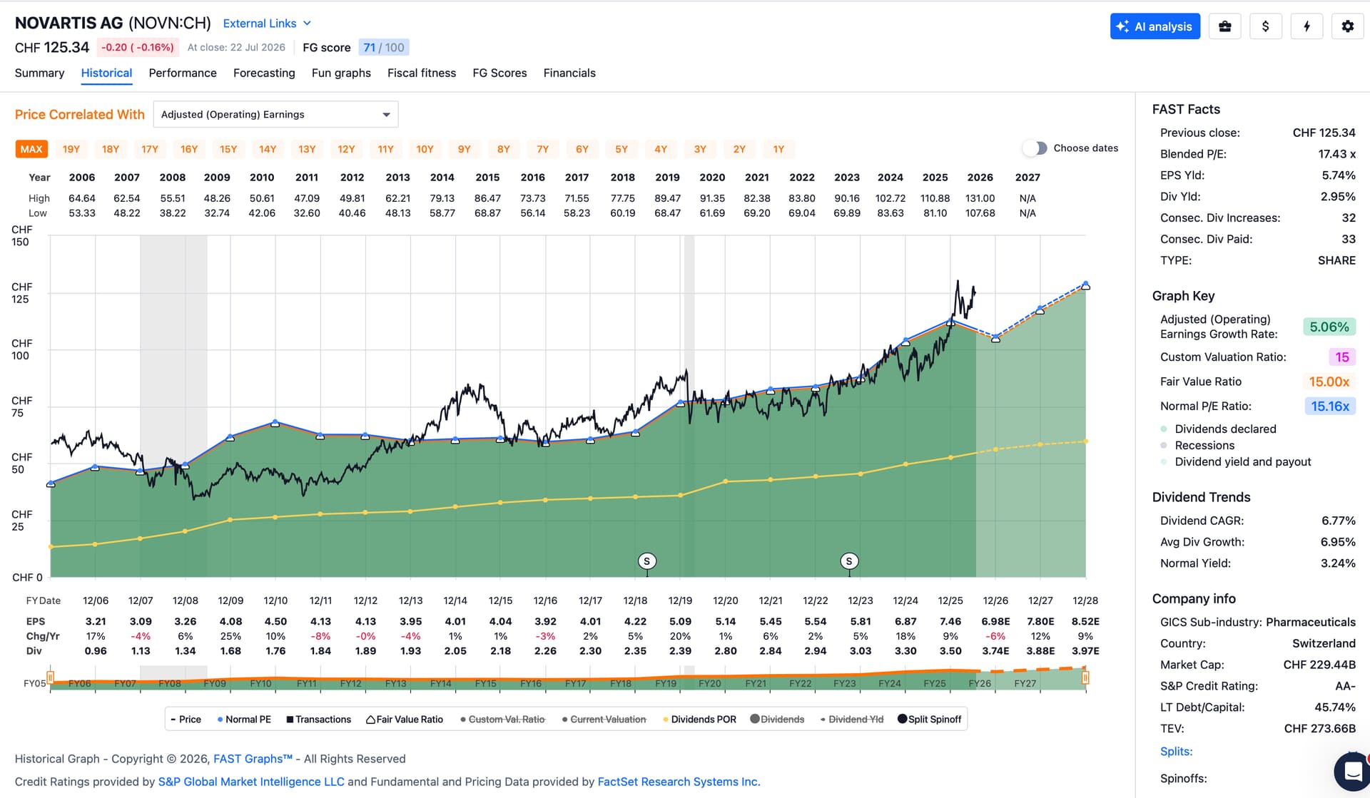Switch to the Summary tab

pyautogui.click(x=39, y=73)
